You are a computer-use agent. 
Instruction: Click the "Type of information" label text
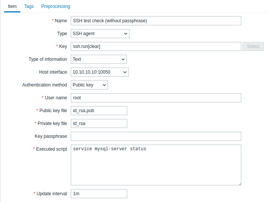point(48,59)
